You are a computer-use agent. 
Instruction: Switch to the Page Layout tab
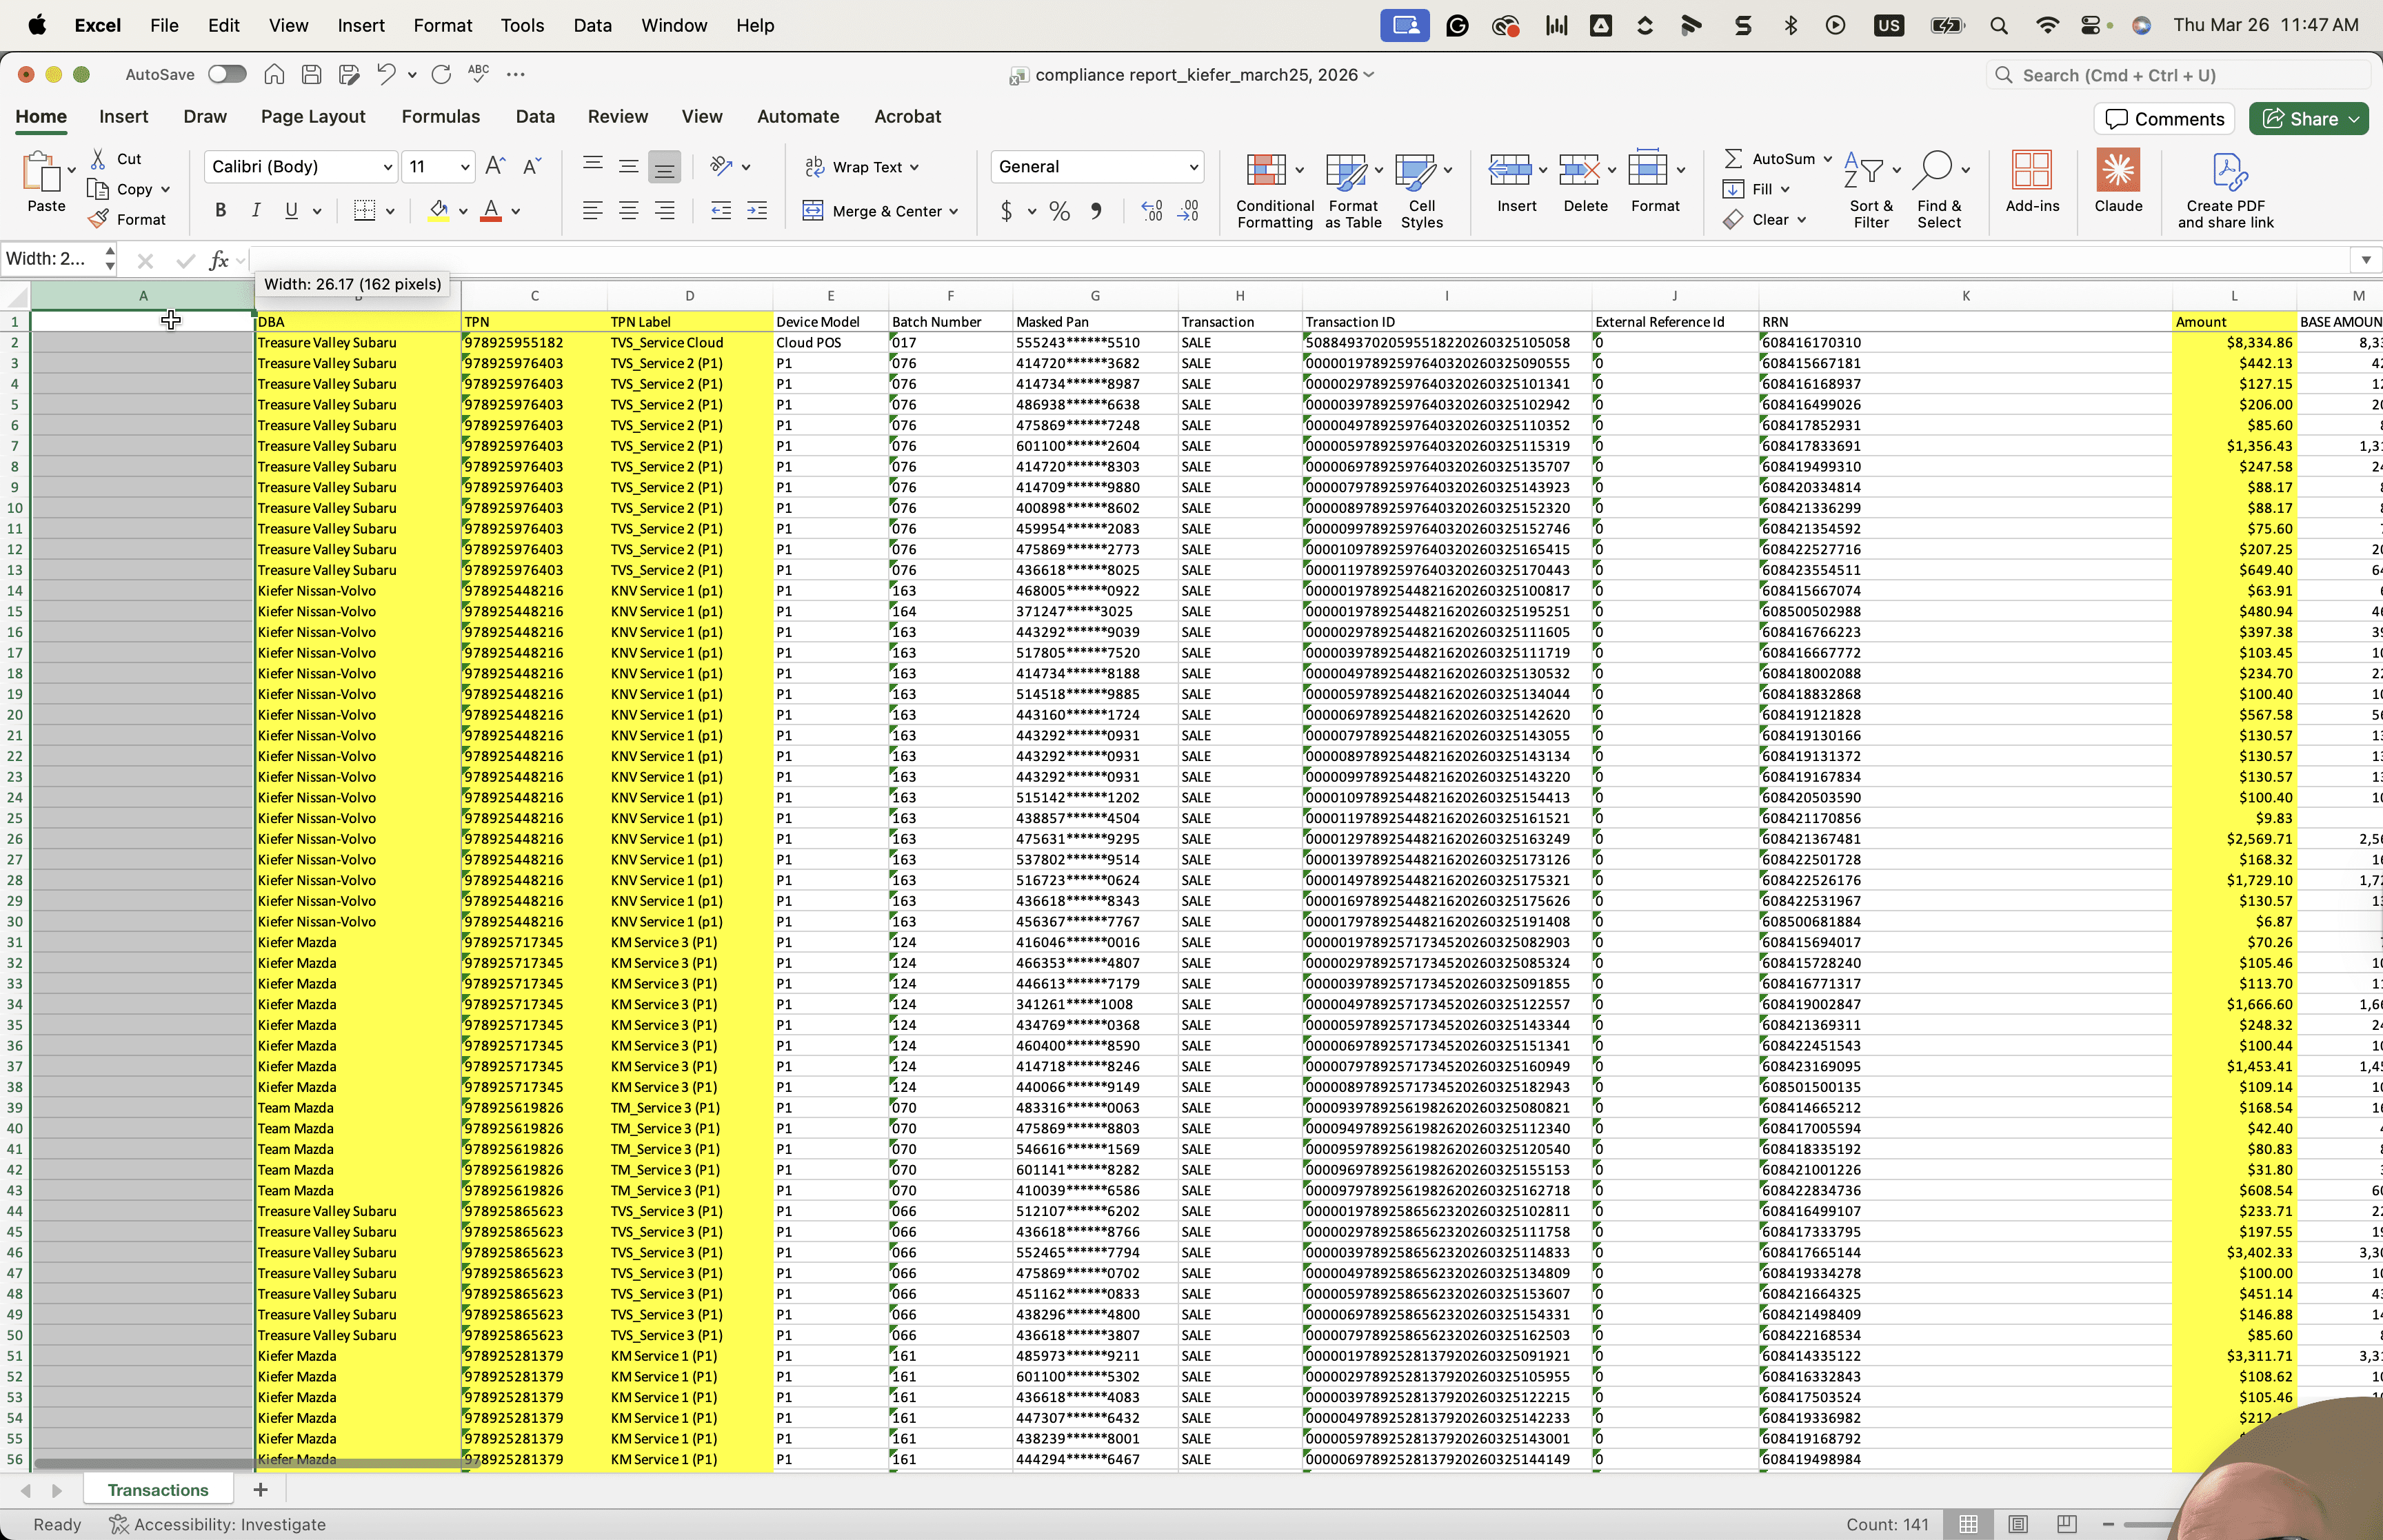coord(313,117)
